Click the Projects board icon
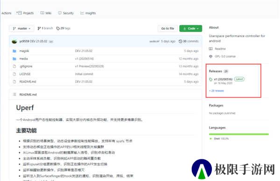Viewport: 280px width, 181px height. pos(20,13)
